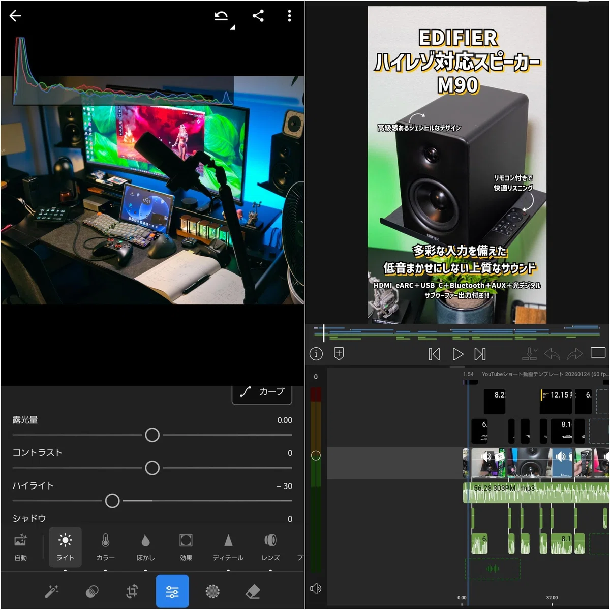Open the three-dot overflow menu
The height and width of the screenshot is (610, 610).
coord(289,16)
